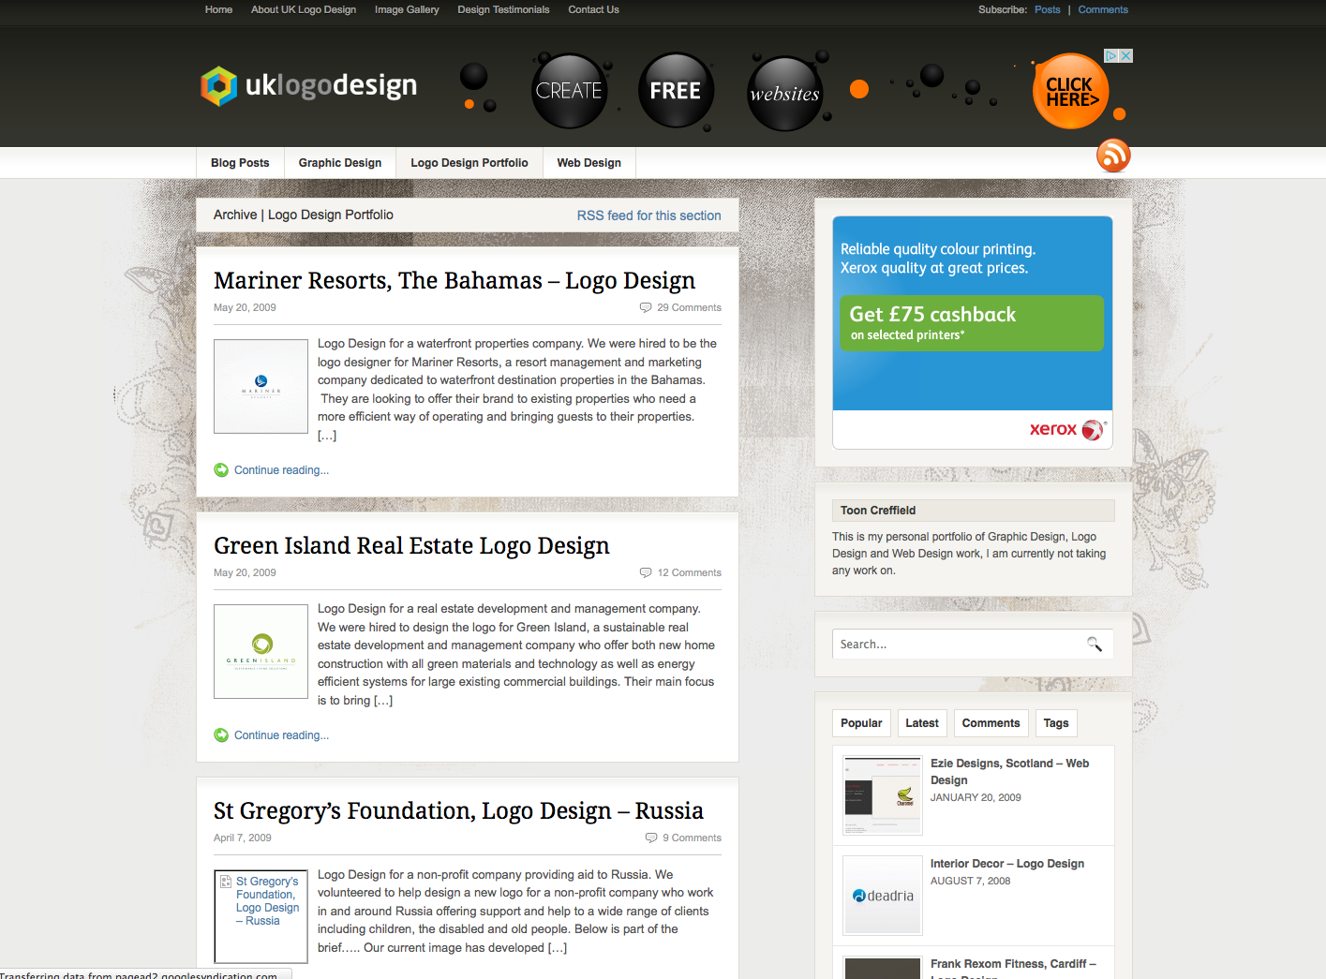Screen dimensions: 1326x979
Task: Select the Web Design navigation tab
Action: tap(589, 163)
